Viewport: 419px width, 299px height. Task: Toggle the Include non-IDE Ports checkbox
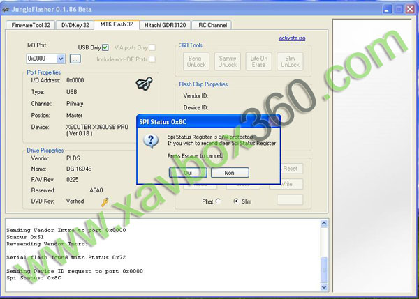click(152, 59)
